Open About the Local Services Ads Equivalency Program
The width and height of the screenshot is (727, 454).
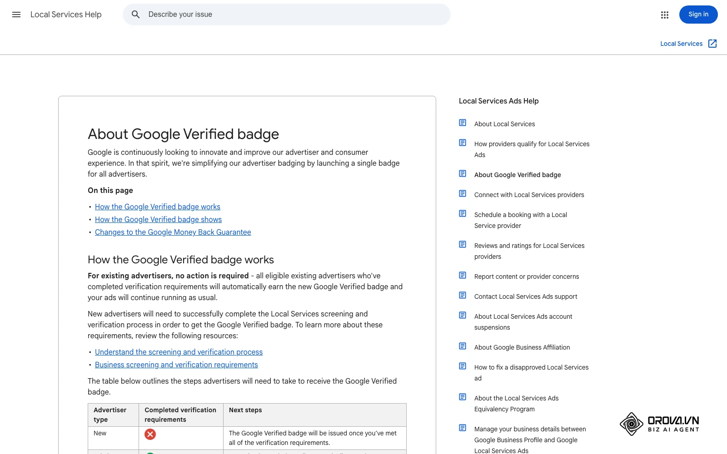pyautogui.click(x=517, y=404)
